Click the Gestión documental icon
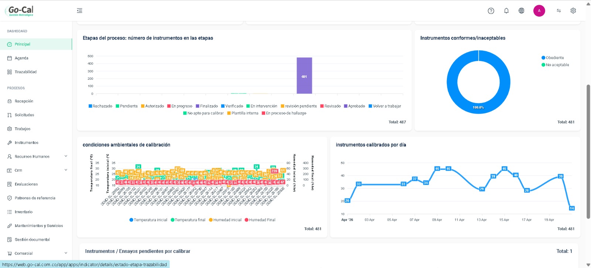Viewport: 591px width, 268px height. coord(10,240)
